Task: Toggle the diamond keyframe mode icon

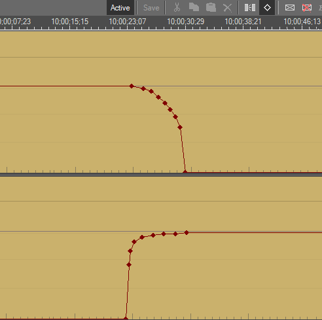Action: tap(267, 8)
